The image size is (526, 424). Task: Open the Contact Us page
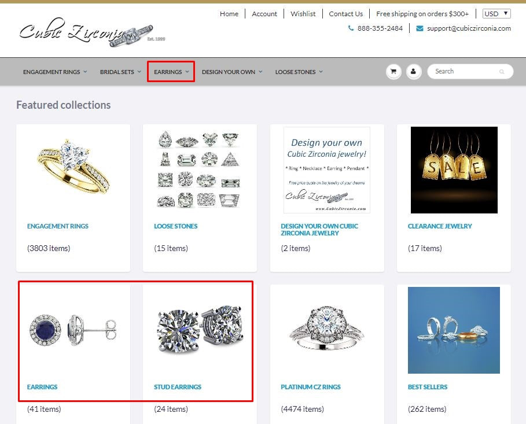click(x=346, y=14)
